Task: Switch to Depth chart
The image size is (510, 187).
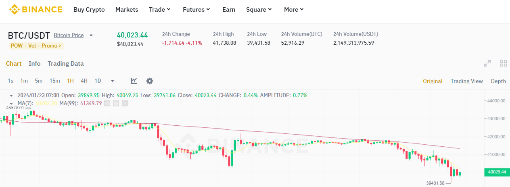Action: 498,81
